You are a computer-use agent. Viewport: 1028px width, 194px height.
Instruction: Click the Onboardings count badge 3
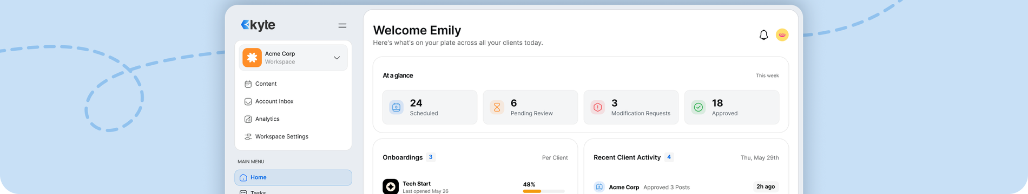pos(431,157)
